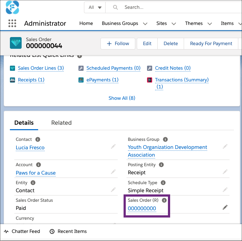Click the Transactions (Summary) icon
Screen dimensions: 242x241
[x=150, y=80]
